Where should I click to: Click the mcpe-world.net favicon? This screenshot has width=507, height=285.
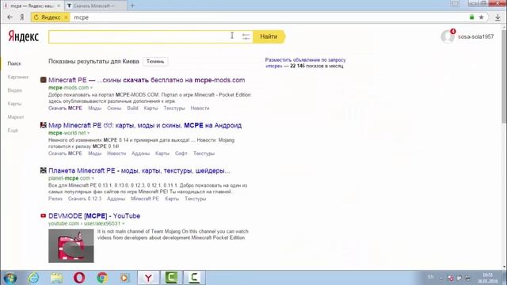(44, 125)
